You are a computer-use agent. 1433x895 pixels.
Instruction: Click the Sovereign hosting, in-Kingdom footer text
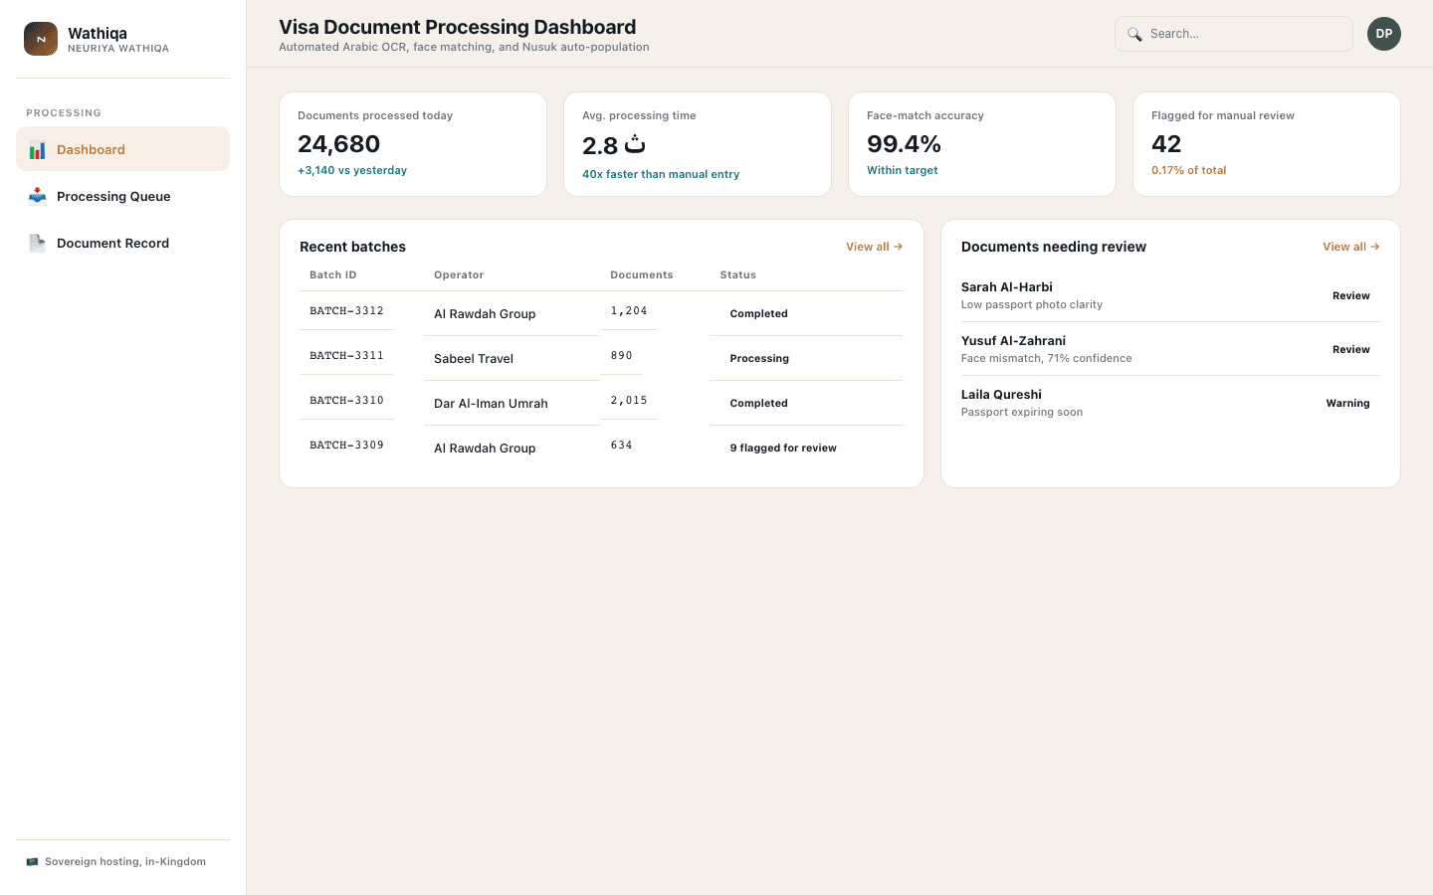click(x=125, y=862)
